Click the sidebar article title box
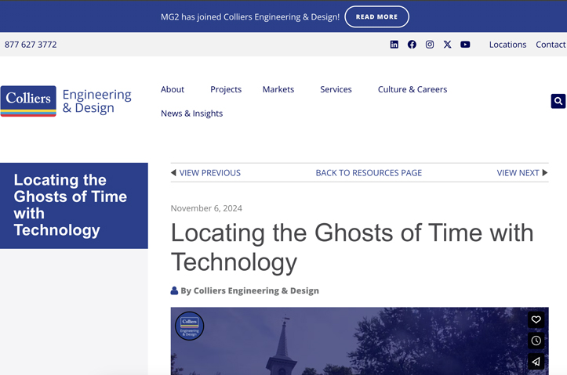The width and height of the screenshot is (567, 375). [x=74, y=206]
